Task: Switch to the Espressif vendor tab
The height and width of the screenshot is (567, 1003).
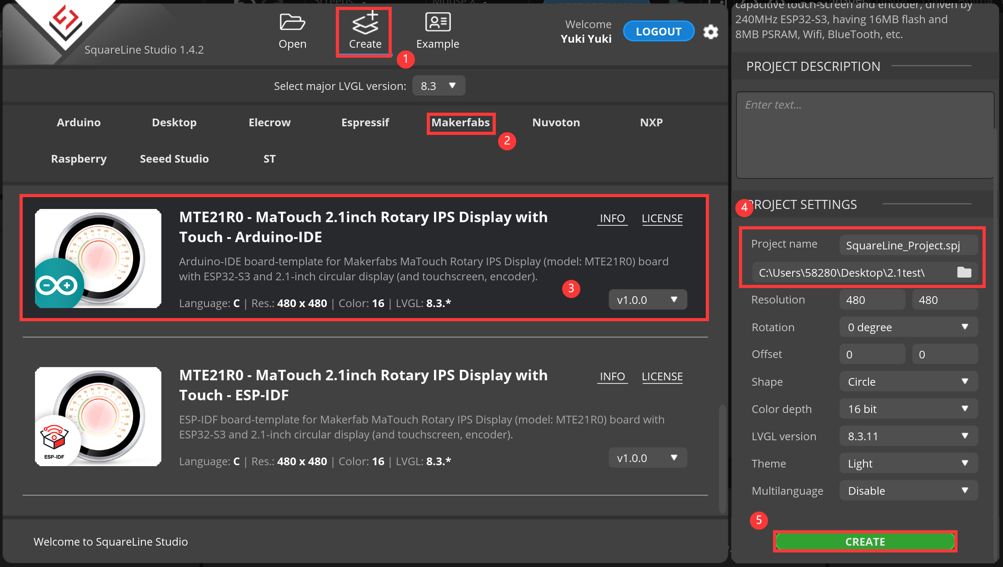Action: pos(365,123)
